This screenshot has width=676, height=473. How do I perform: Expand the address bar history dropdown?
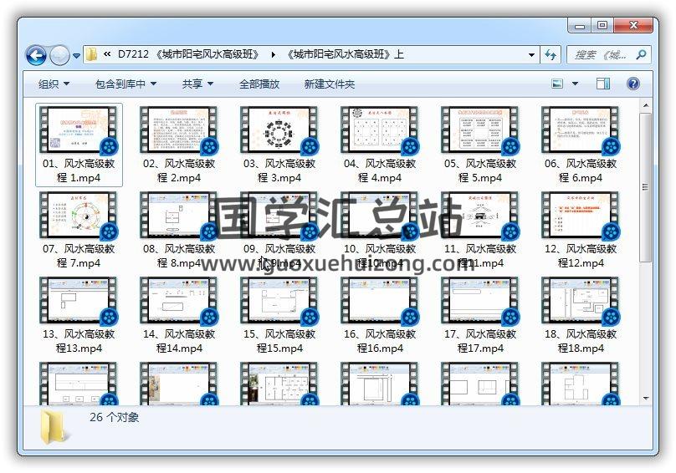click(x=532, y=55)
